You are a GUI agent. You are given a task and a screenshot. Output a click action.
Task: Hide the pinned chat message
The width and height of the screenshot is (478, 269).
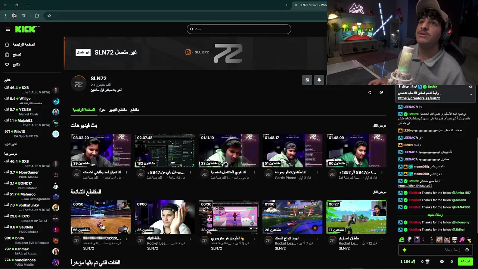click(471, 87)
